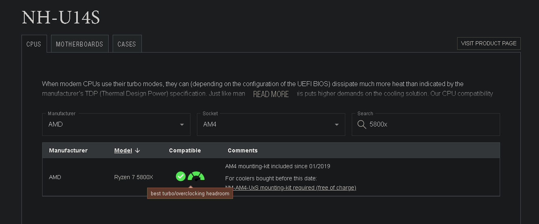
Task: Open the CASES tab
Action: (127, 44)
